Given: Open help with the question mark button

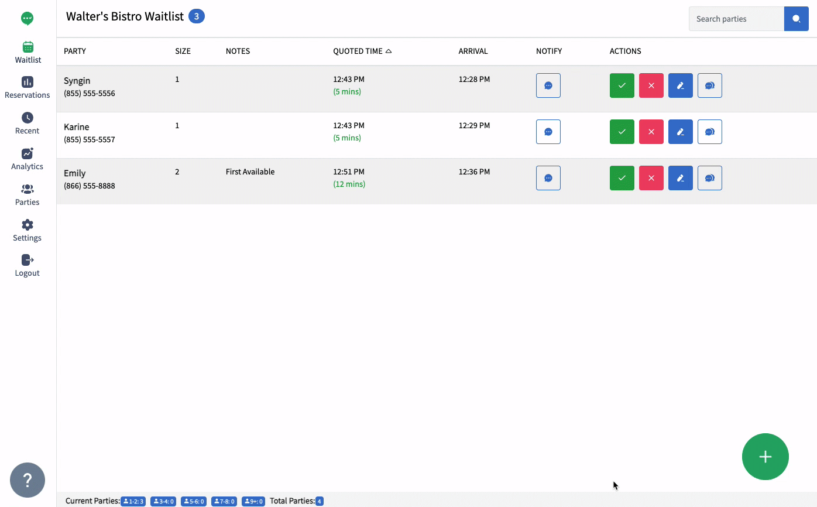Looking at the screenshot, I should [27, 480].
